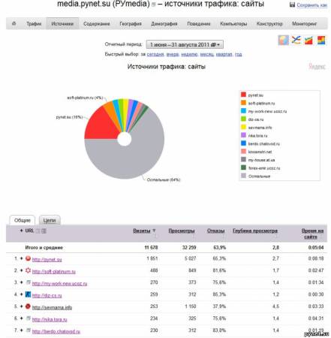Screen dimensions: 331x338
Task: Click the Сохранить как link
Action: [311, 5]
